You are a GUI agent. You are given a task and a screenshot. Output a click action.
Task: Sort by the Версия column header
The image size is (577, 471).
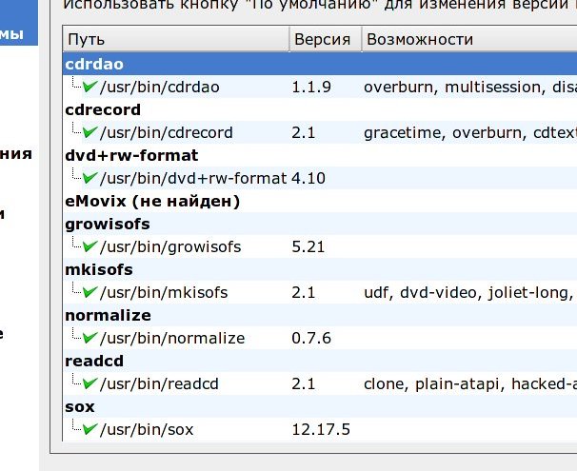click(322, 40)
